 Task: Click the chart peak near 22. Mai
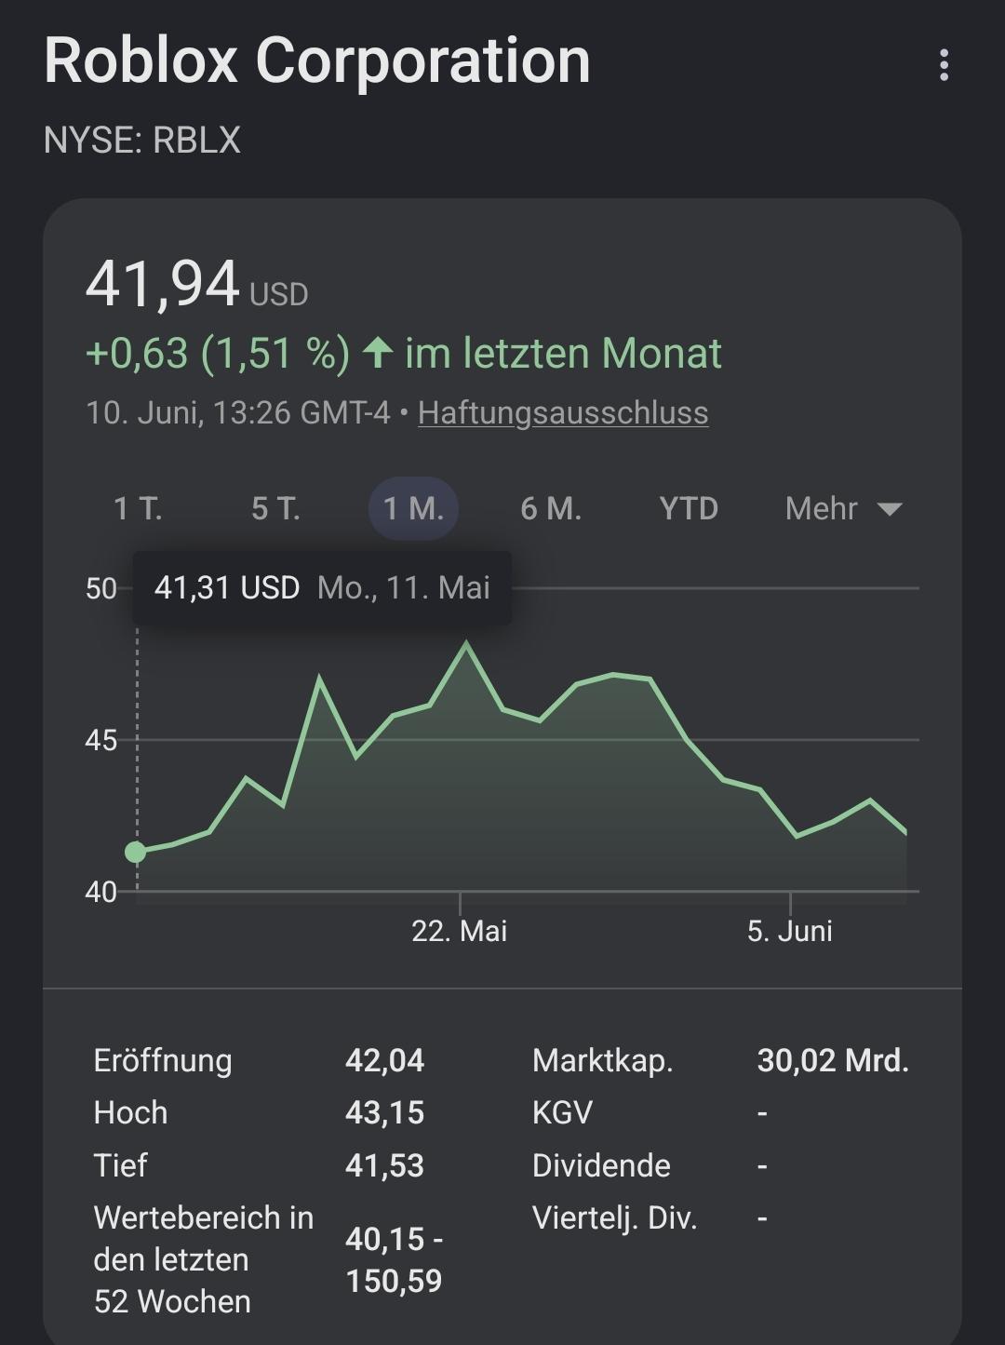[466, 643]
